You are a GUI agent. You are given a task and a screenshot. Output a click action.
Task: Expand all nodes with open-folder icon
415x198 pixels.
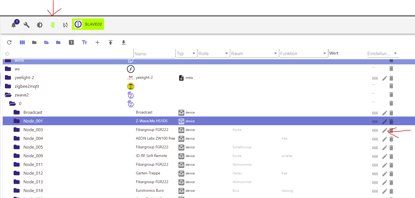pos(46,42)
